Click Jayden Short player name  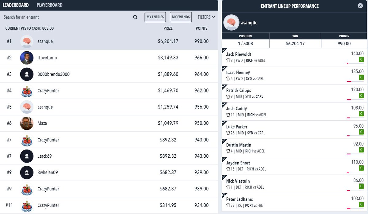238,163
